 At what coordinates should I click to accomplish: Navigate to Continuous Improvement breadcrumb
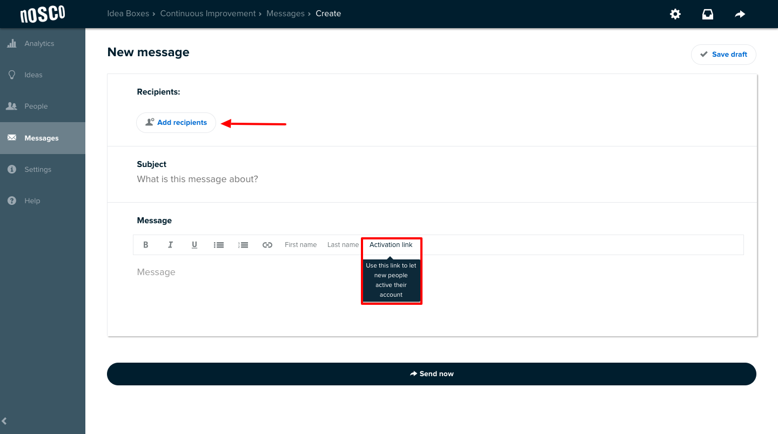208,14
